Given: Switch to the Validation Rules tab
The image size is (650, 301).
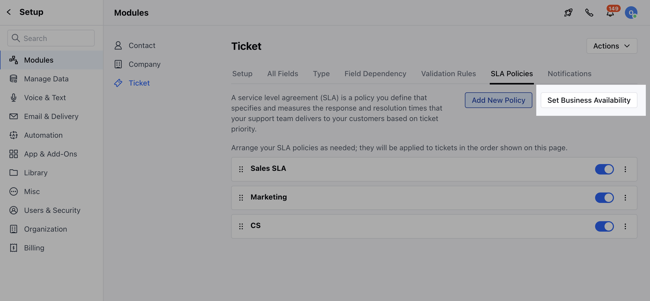Looking at the screenshot, I should point(448,74).
